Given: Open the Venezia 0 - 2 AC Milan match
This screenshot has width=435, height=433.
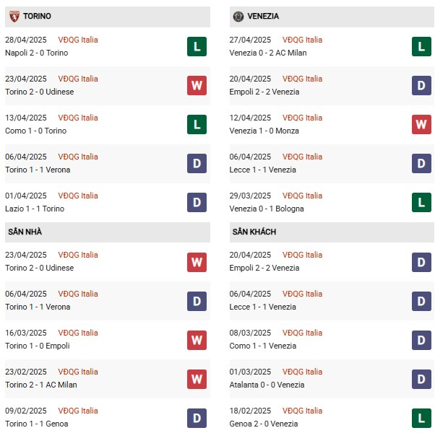Looking at the screenshot, I should [x=268, y=53].
